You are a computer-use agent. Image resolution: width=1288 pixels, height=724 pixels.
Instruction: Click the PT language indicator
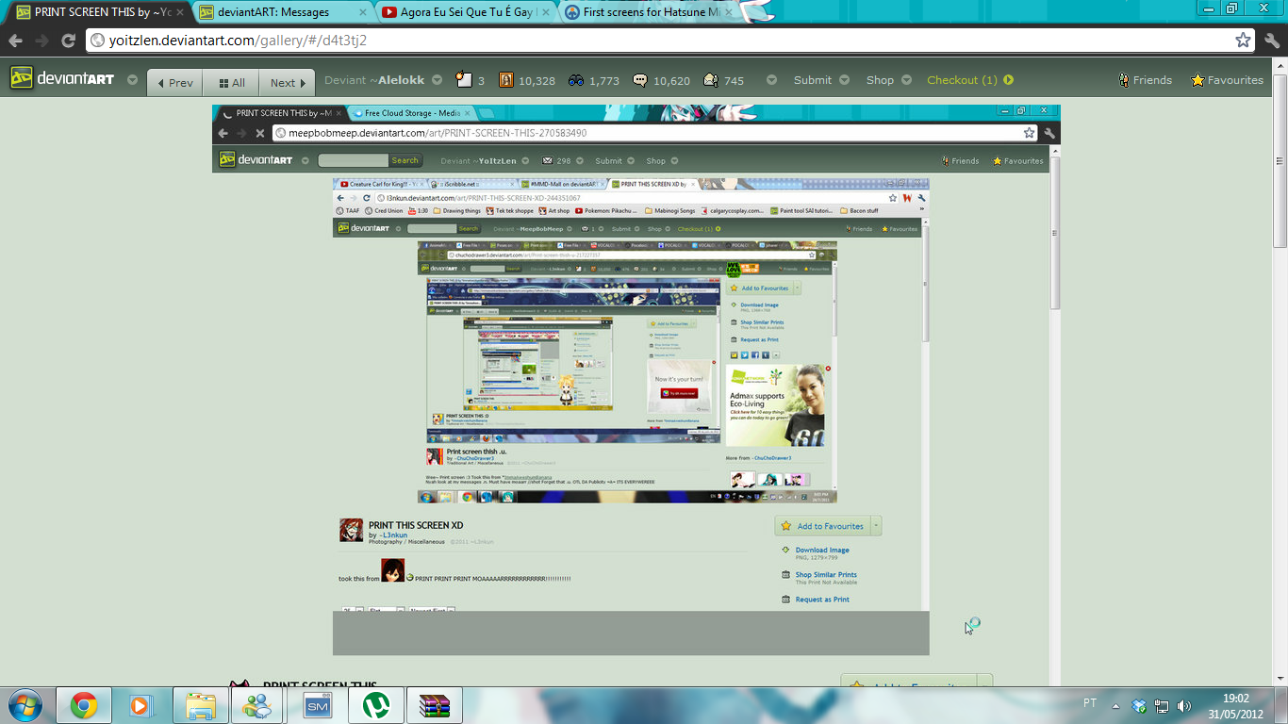click(1090, 703)
